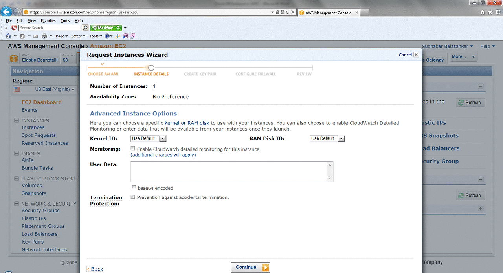Open the Edit menu
Screen dimensions: 503x273
pyautogui.click(x=20, y=21)
